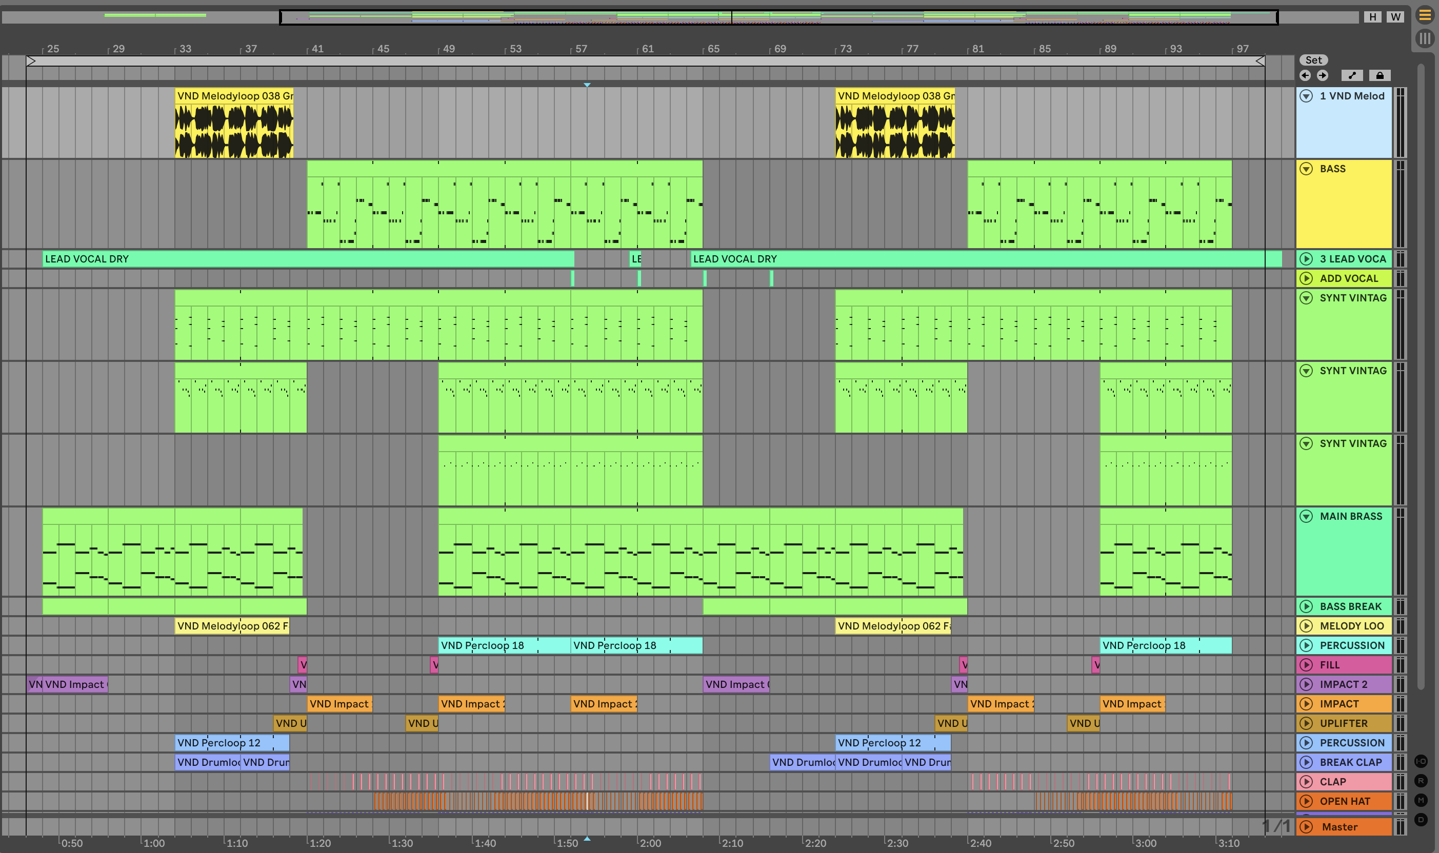Click the Set locator button
Screen dimensions: 1439x853
tap(1313, 60)
